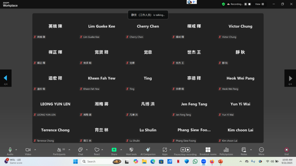This screenshot has height=166, width=296.
Task: Open the Chat panel
Action: (80, 150)
